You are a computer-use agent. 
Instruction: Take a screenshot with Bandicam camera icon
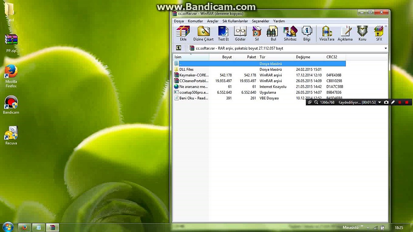click(x=386, y=102)
